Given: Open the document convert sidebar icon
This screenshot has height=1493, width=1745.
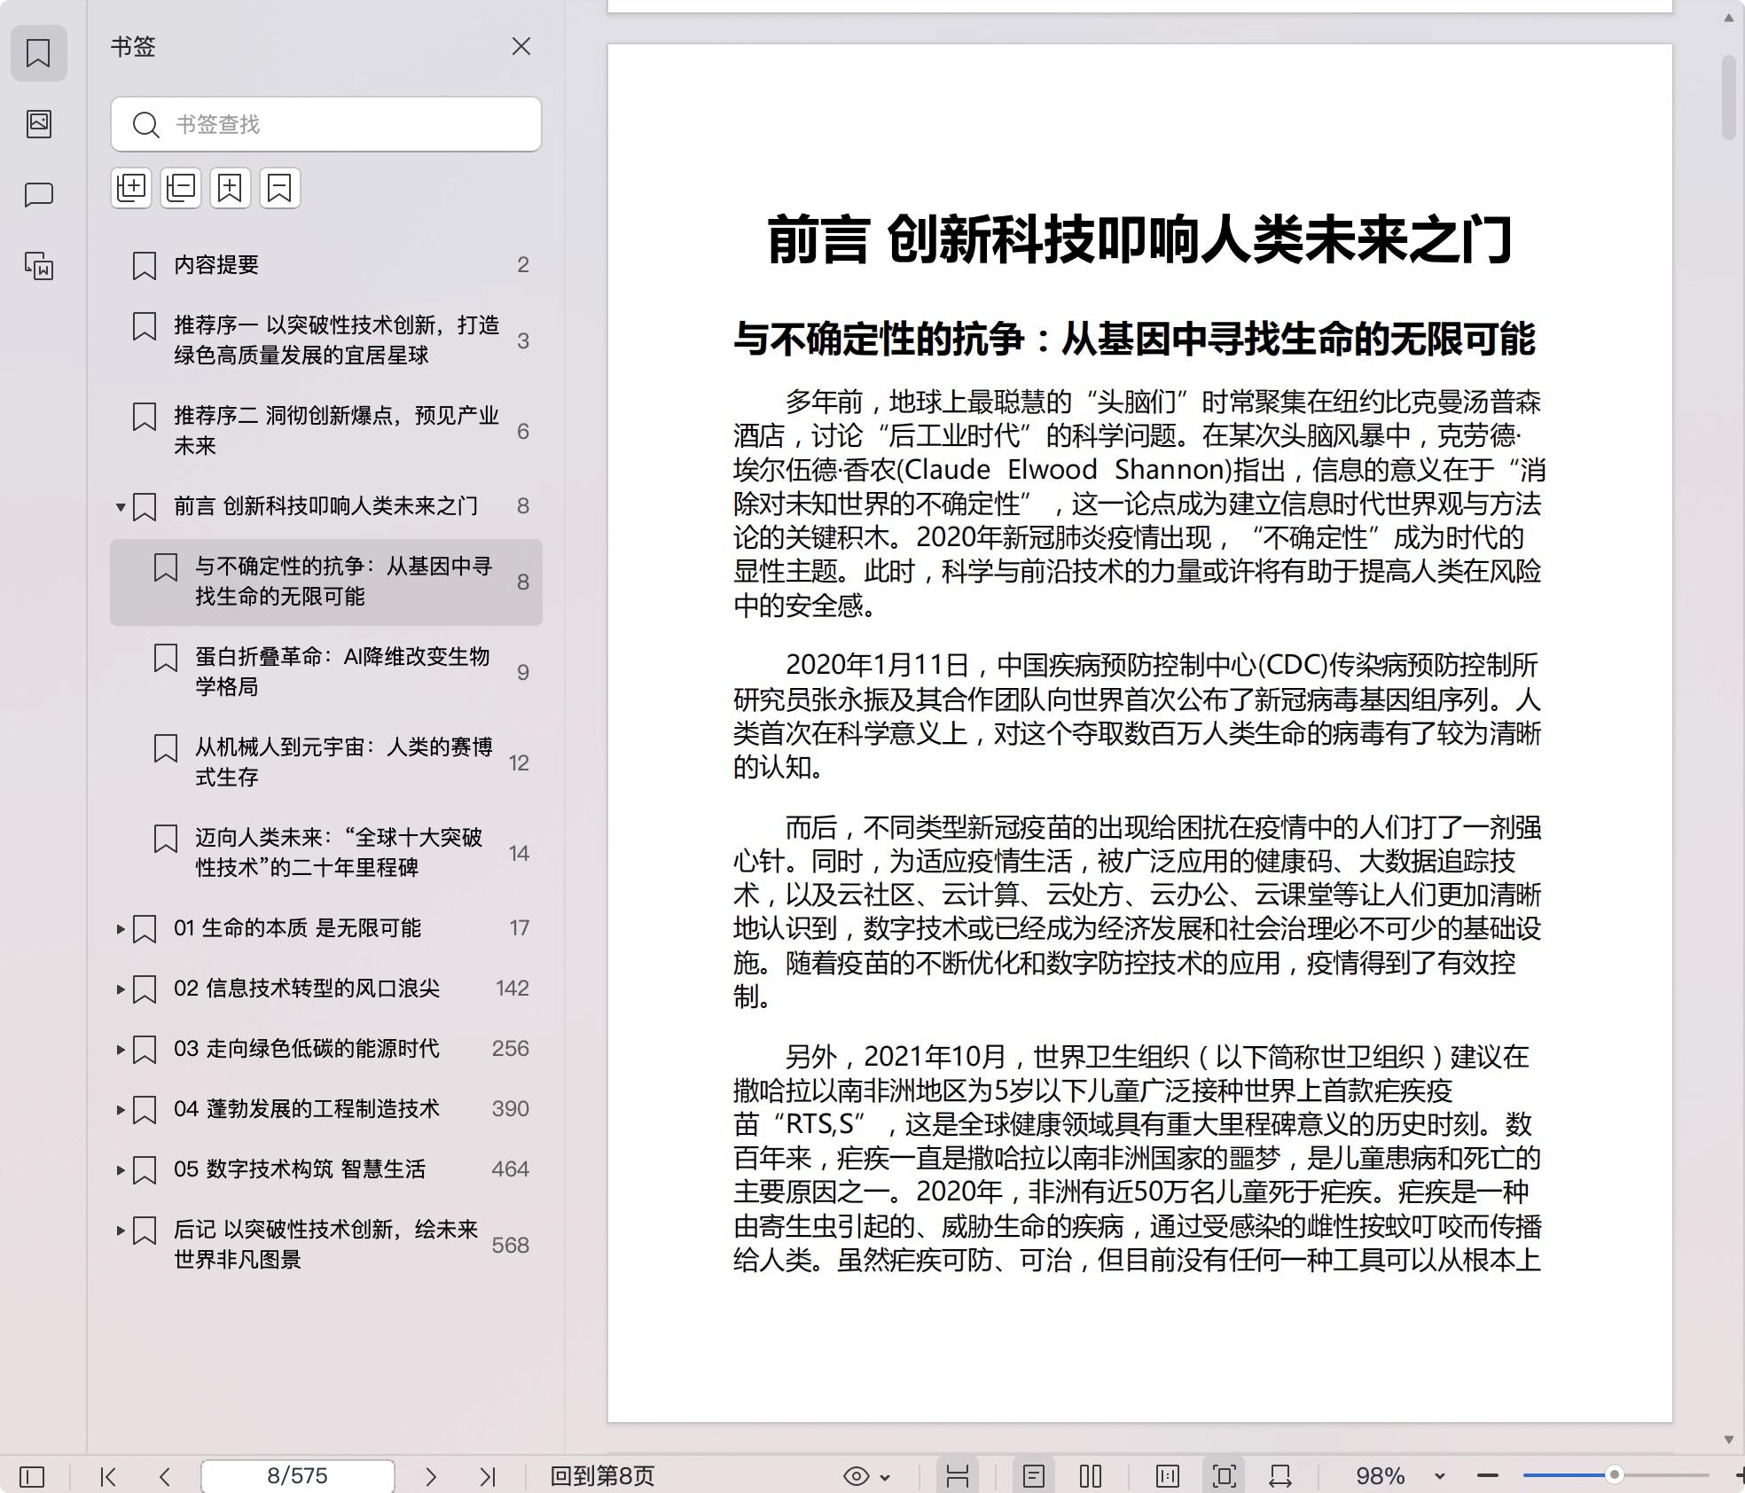Looking at the screenshot, I should pyautogui.click(x=38, y=265).
